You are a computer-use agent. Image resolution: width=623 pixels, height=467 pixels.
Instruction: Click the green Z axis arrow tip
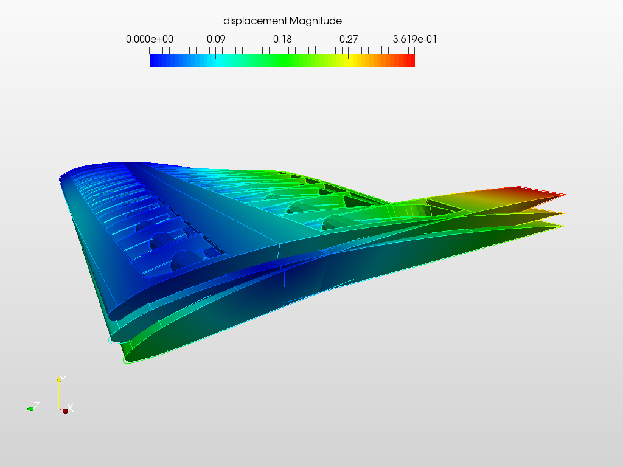tap(30, 409)
